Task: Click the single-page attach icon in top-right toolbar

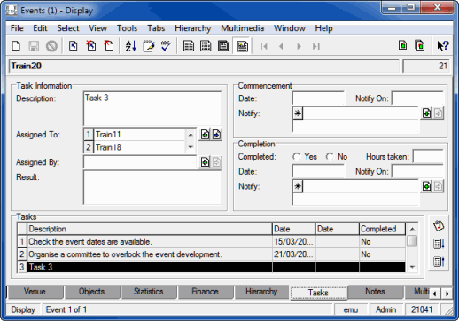Action: tap(402, 45)
